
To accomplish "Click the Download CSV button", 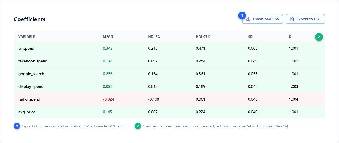I will point(262,19).
